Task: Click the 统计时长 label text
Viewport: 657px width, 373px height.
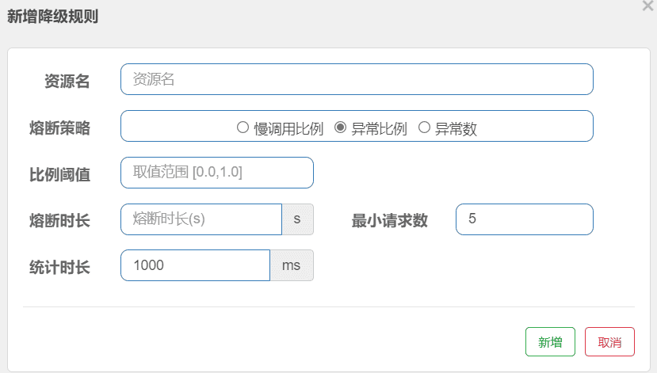Action: pos(59,267)
